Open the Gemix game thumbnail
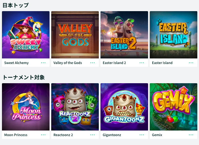199x145 pixels. coord(174,107)
